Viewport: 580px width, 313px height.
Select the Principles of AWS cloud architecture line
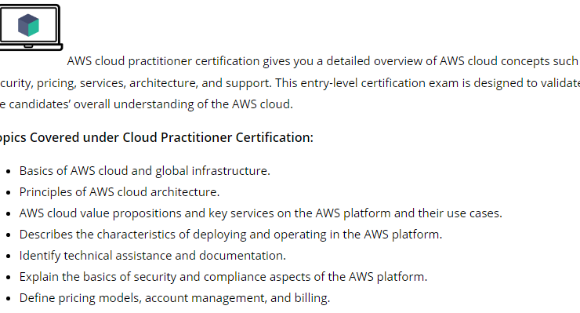tap(119, 192)
